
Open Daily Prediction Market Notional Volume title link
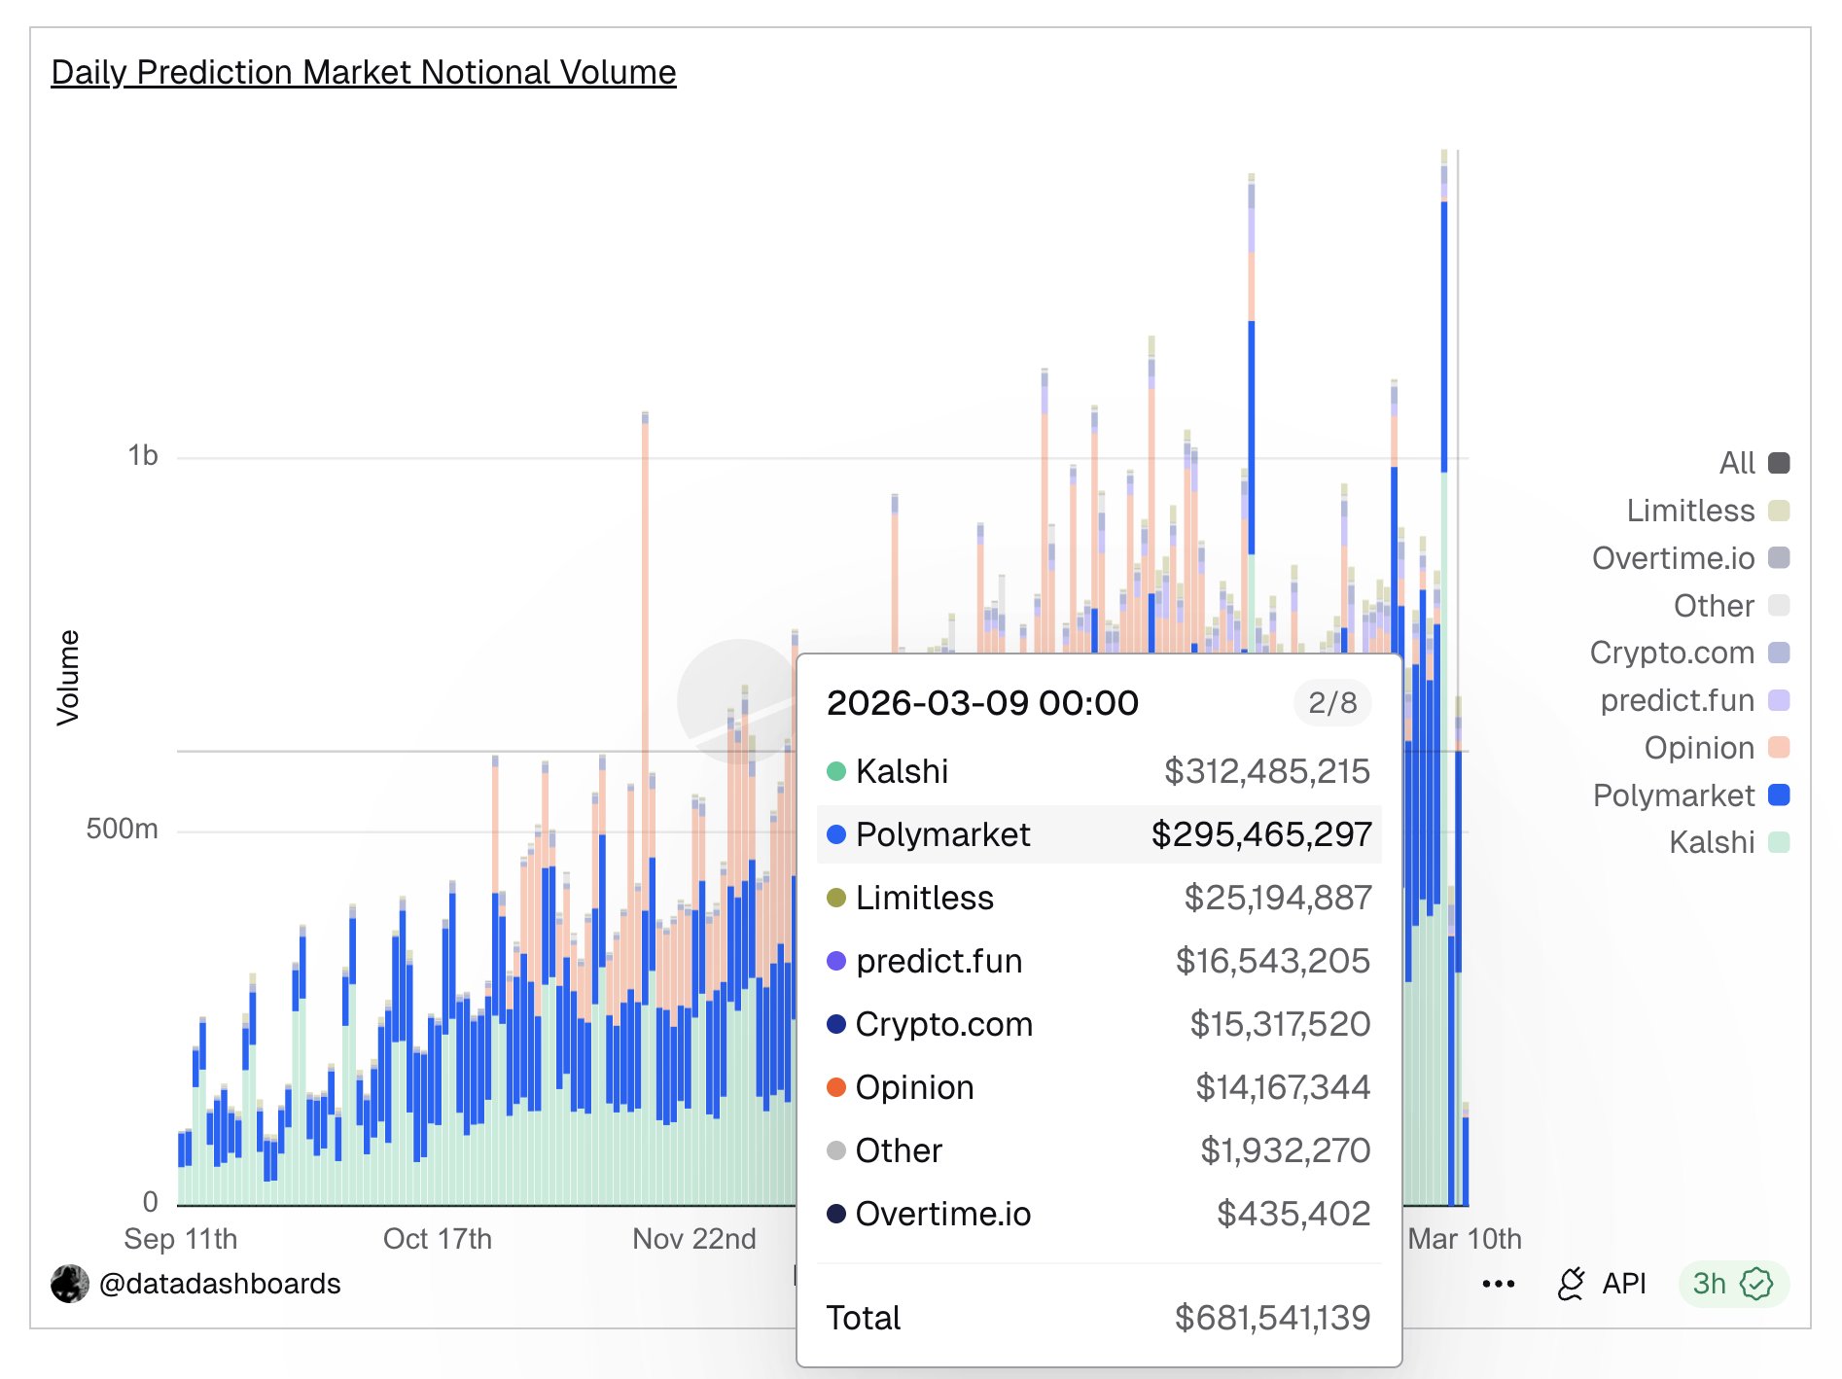[x=363, y=73]
